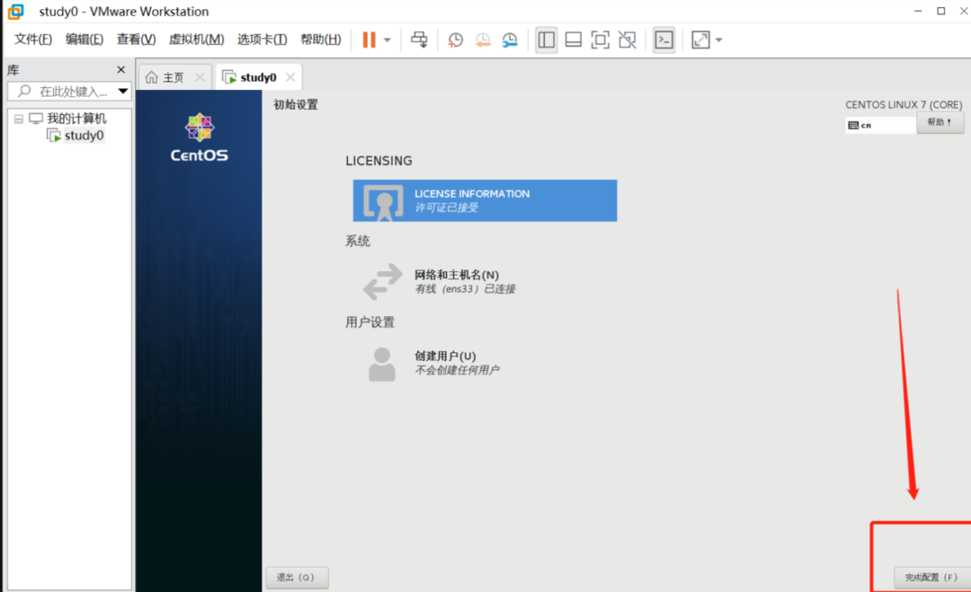The height and width of the screenshot is (592, 971).
Task: Maximize the VMware Workstation window
Action: pos(941,11)
